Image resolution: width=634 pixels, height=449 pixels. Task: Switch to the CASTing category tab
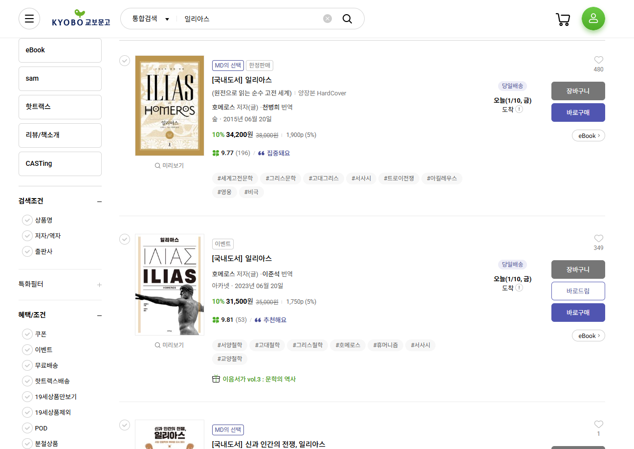[60, 163]
